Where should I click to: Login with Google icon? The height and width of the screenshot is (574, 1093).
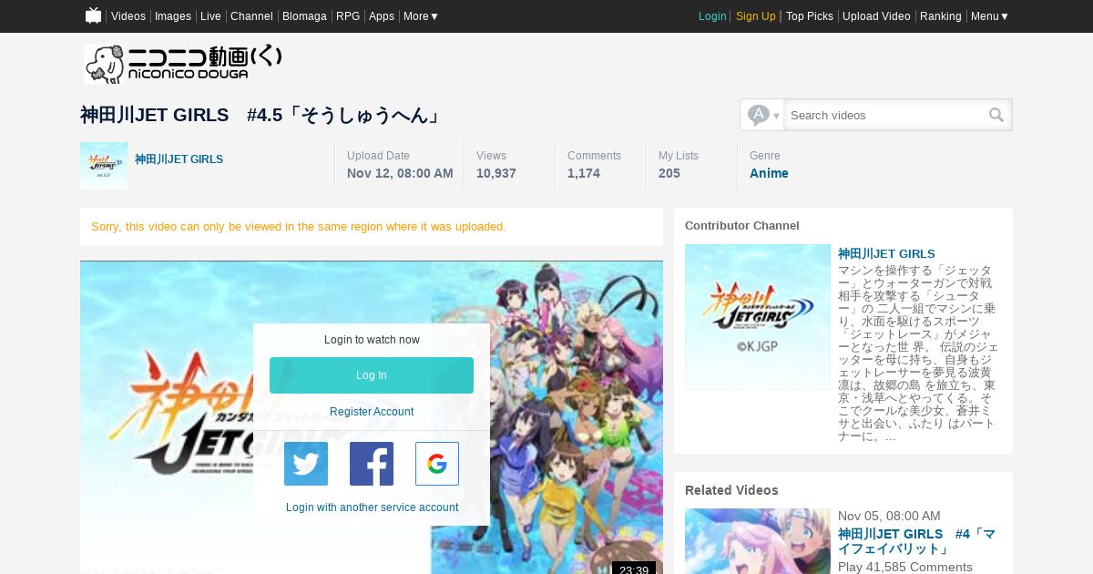pos(437,464)
